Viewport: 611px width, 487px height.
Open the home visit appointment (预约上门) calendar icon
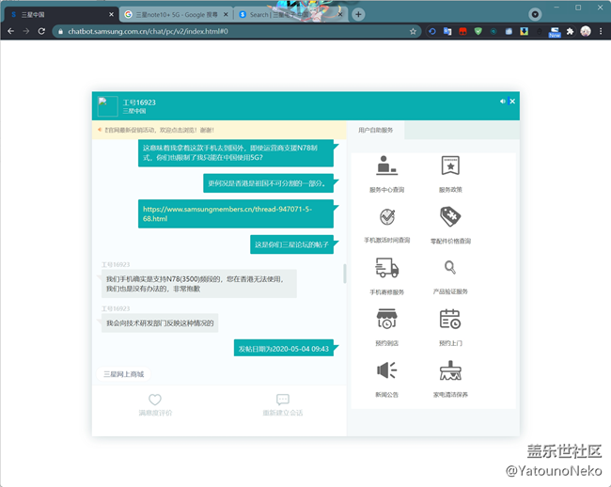[x=450, y=319]
